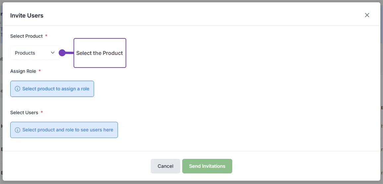Click the Select Product field label
The image size is (383, 184).
[x=27, y=36]
